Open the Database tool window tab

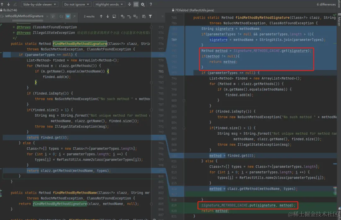(339, 4)
